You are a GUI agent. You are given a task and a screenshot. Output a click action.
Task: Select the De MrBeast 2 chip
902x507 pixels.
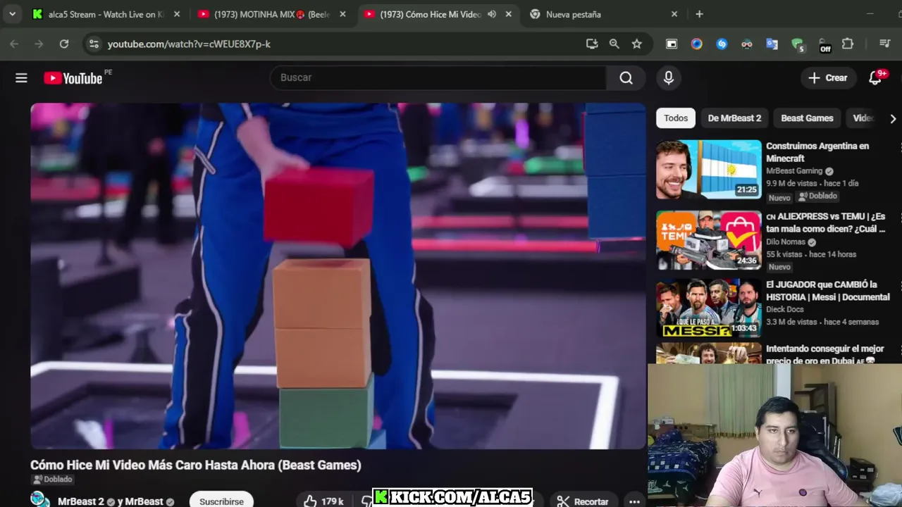pyautogui.click(x=734, y=118)
